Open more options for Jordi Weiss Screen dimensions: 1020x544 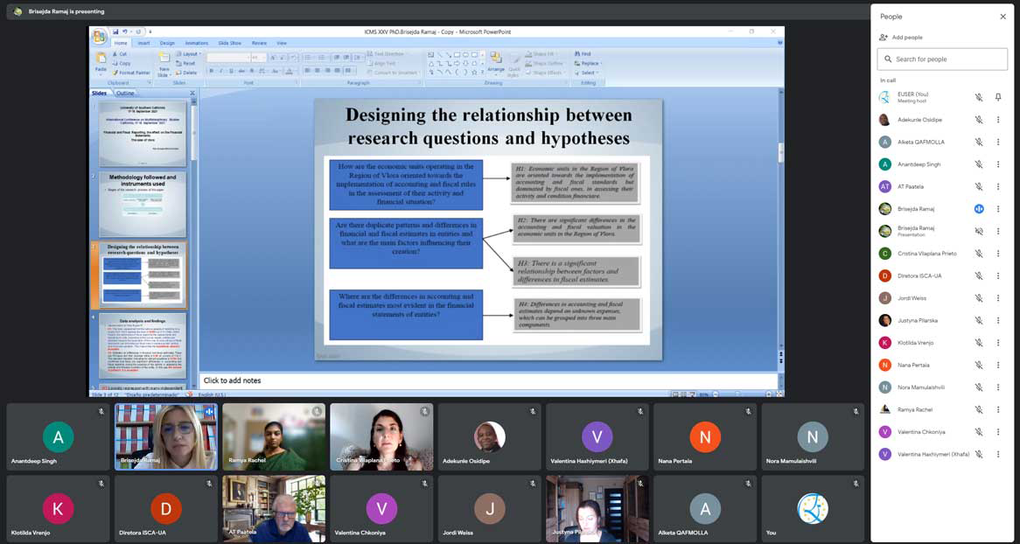tap(998, 298)
